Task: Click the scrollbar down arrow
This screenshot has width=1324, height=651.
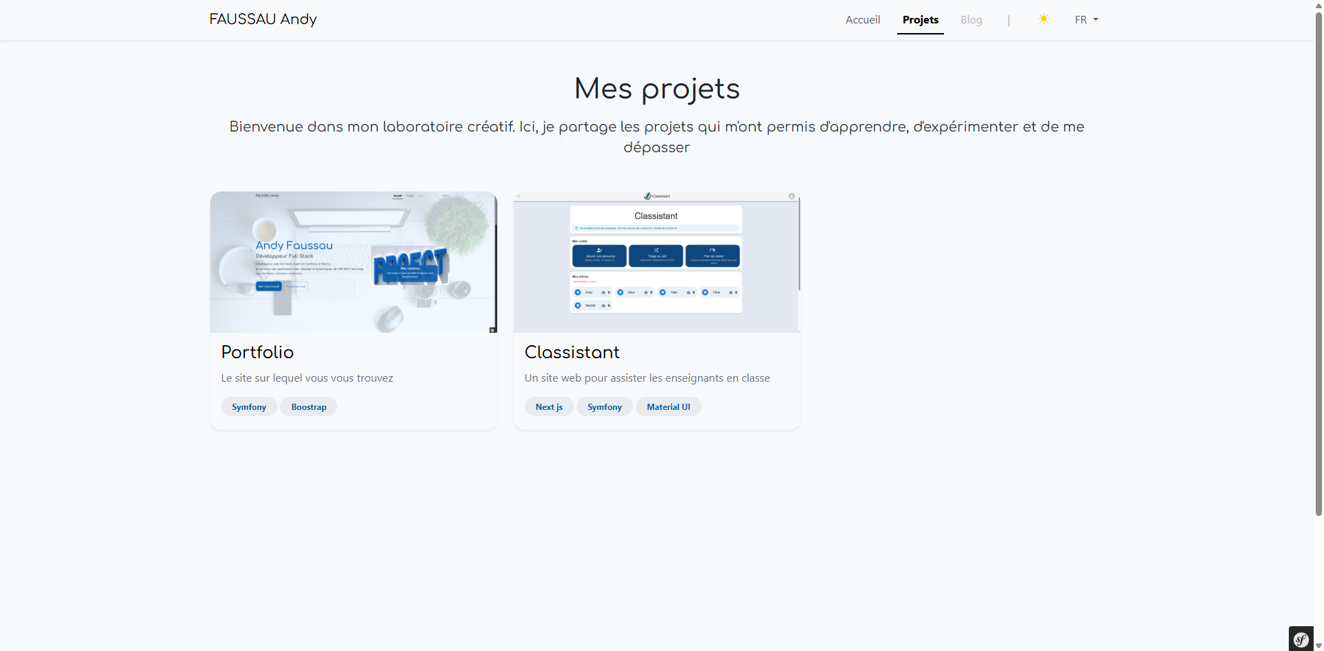Action: pyautogui.click(x=1318, y=646)
